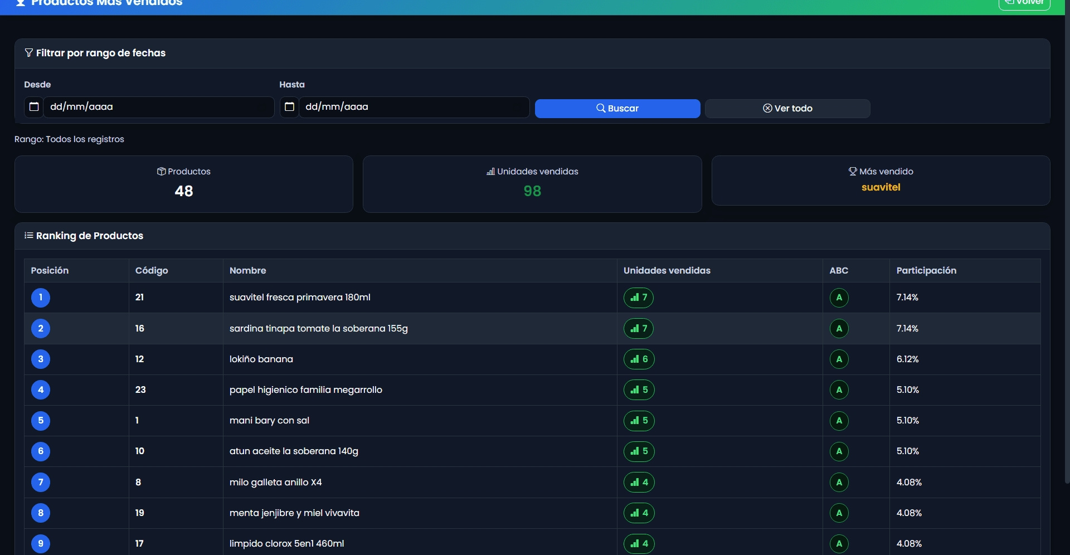Click the Unidades vendidas column header
Image resolution: width=1070 pixels, height=555 pixels.
pos(667,271)
